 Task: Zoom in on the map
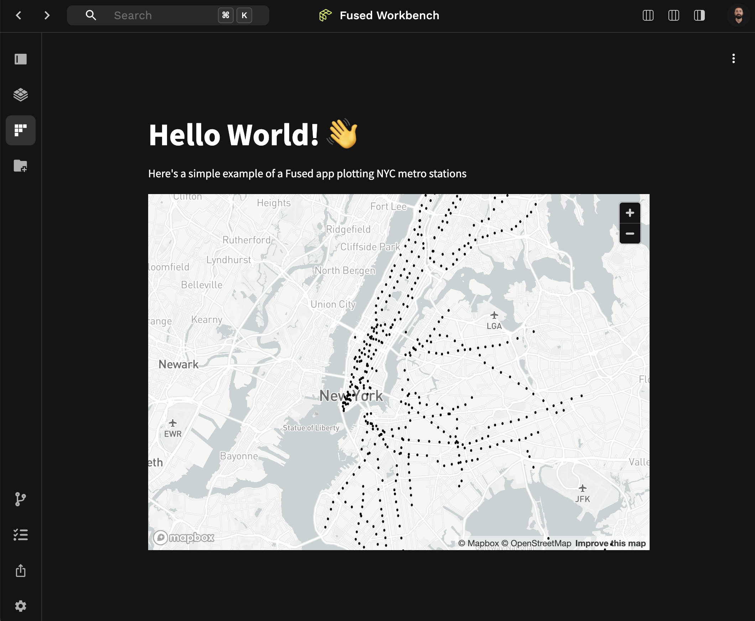(x=630, y=213)
